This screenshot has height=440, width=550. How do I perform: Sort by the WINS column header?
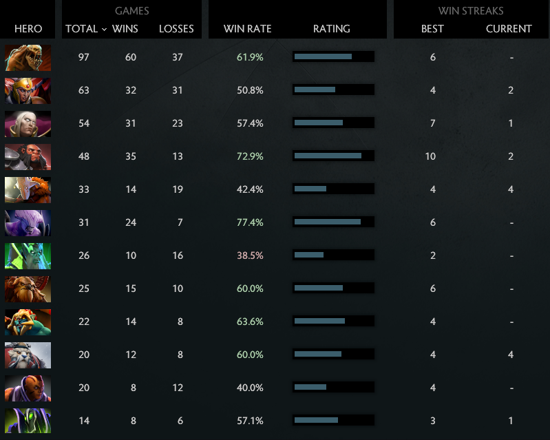click(x=125, y=29)
